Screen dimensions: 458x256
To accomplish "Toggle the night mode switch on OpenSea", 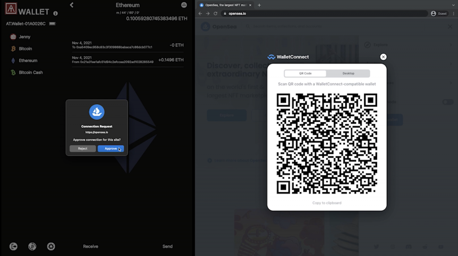I will 447,102.
